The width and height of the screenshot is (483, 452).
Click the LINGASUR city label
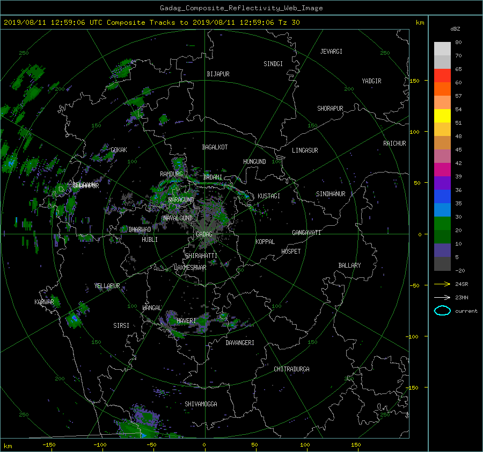(305, 150)
